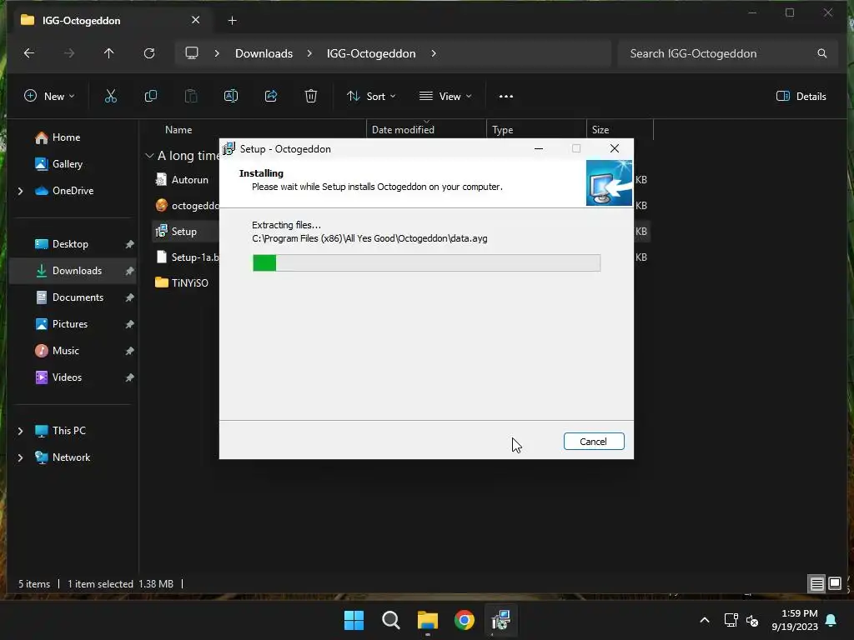This screenshot has height=640, width=854.
Task: Unpin Desktop using its pin icon
Action: [129, 244]
